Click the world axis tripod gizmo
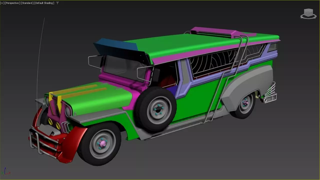320x180 pixels. coord(5,171)
